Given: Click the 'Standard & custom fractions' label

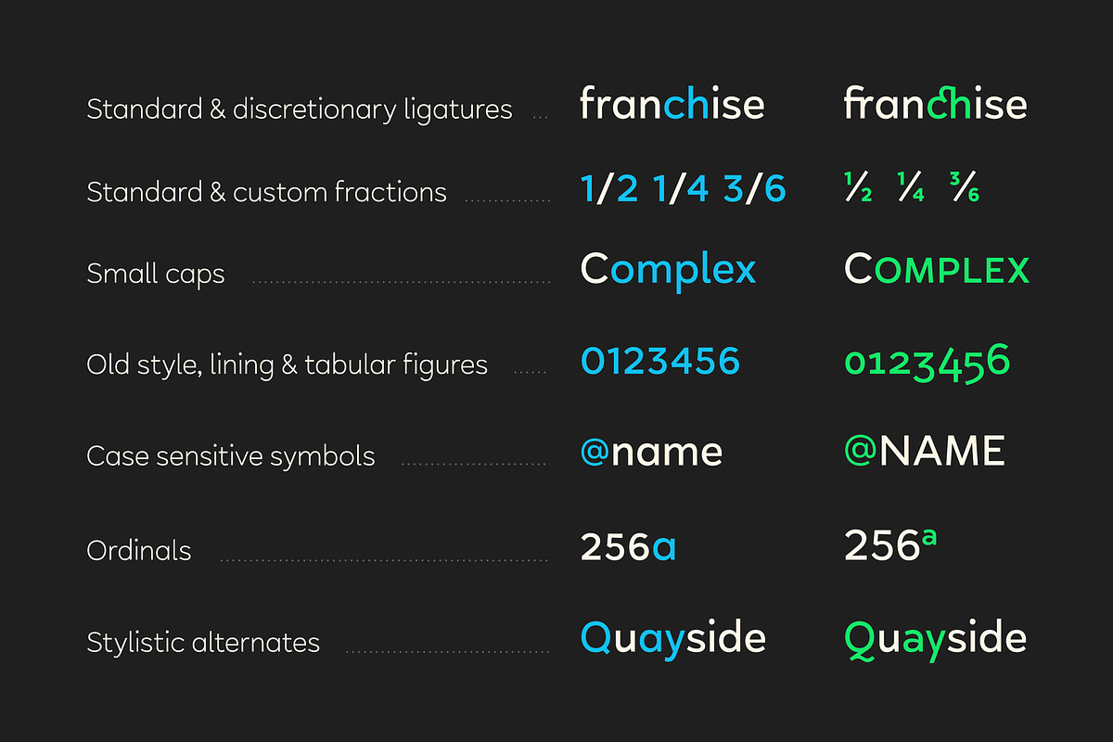Looking at the screenshot, I should 266,193.
